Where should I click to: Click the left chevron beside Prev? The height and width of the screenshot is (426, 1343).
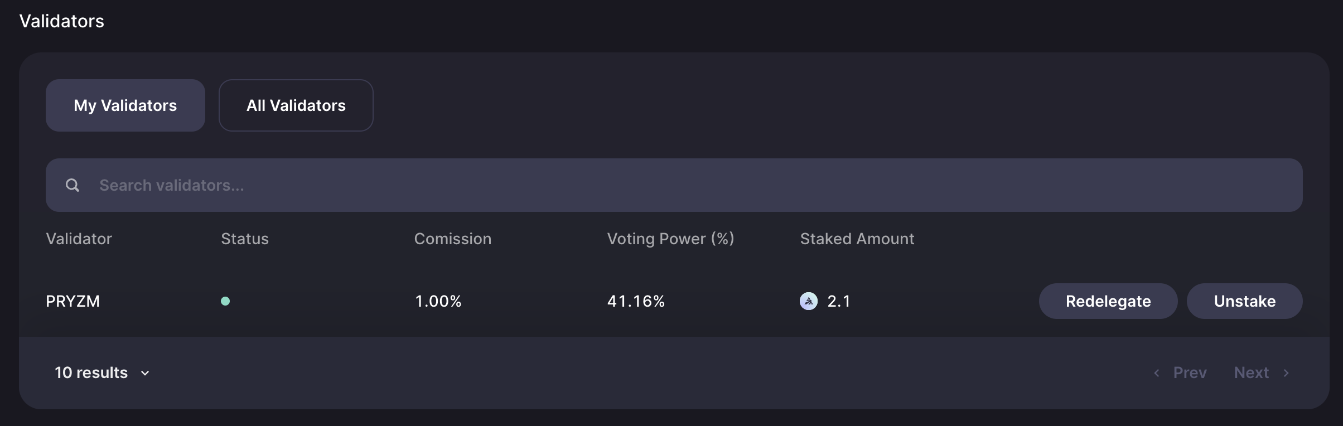[1157, 373]
